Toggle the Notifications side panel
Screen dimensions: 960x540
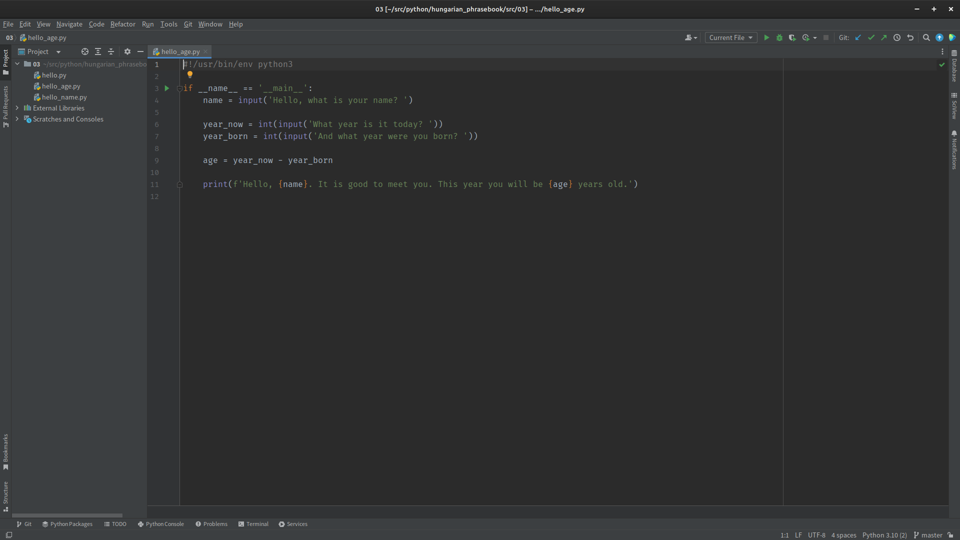954,150
